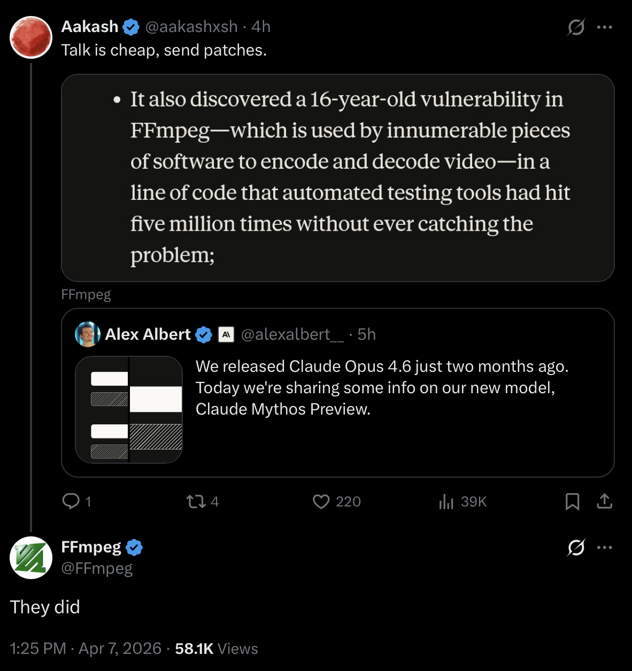632x671 pixels.
Task: Open Aakash's red profile avatar
Action: [x=31, y=37]
